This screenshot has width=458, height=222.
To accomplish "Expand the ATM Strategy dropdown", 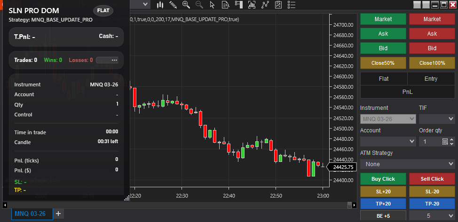I will click(407, 164).
